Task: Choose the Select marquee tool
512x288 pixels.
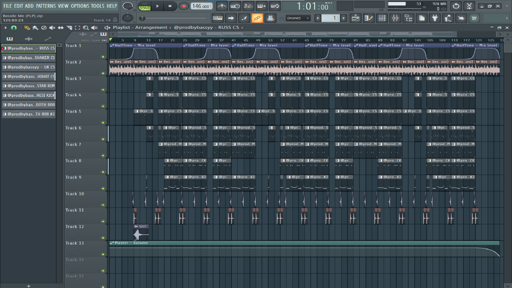Action: pyautogui.click(x=77, y=28)
